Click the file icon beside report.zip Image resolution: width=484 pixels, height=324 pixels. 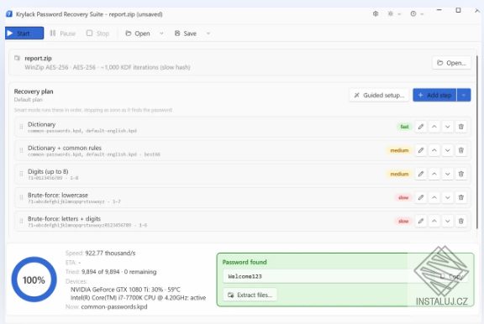coord(18,58)
